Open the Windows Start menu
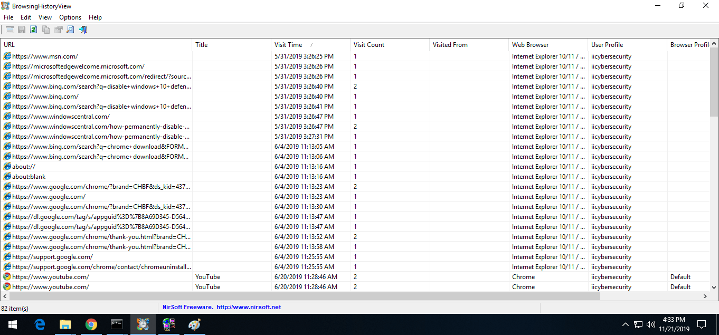The image size is (719, 335). pyautogui.click(x=13, y=324)
